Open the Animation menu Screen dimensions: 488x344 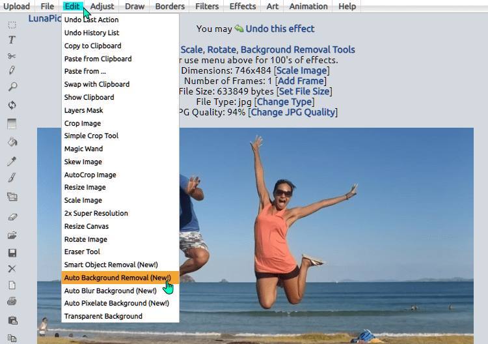coord(308,7)
